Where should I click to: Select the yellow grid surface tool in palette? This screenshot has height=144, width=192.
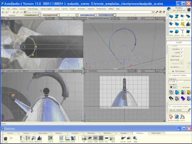coord(182,24)
